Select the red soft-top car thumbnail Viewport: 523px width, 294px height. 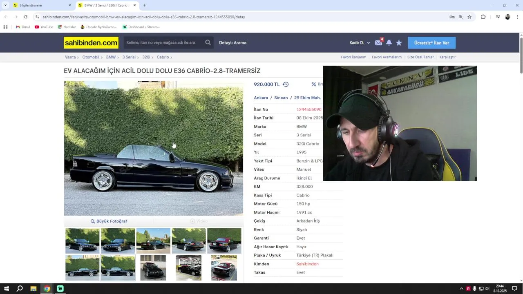click(x=224, y=241)
